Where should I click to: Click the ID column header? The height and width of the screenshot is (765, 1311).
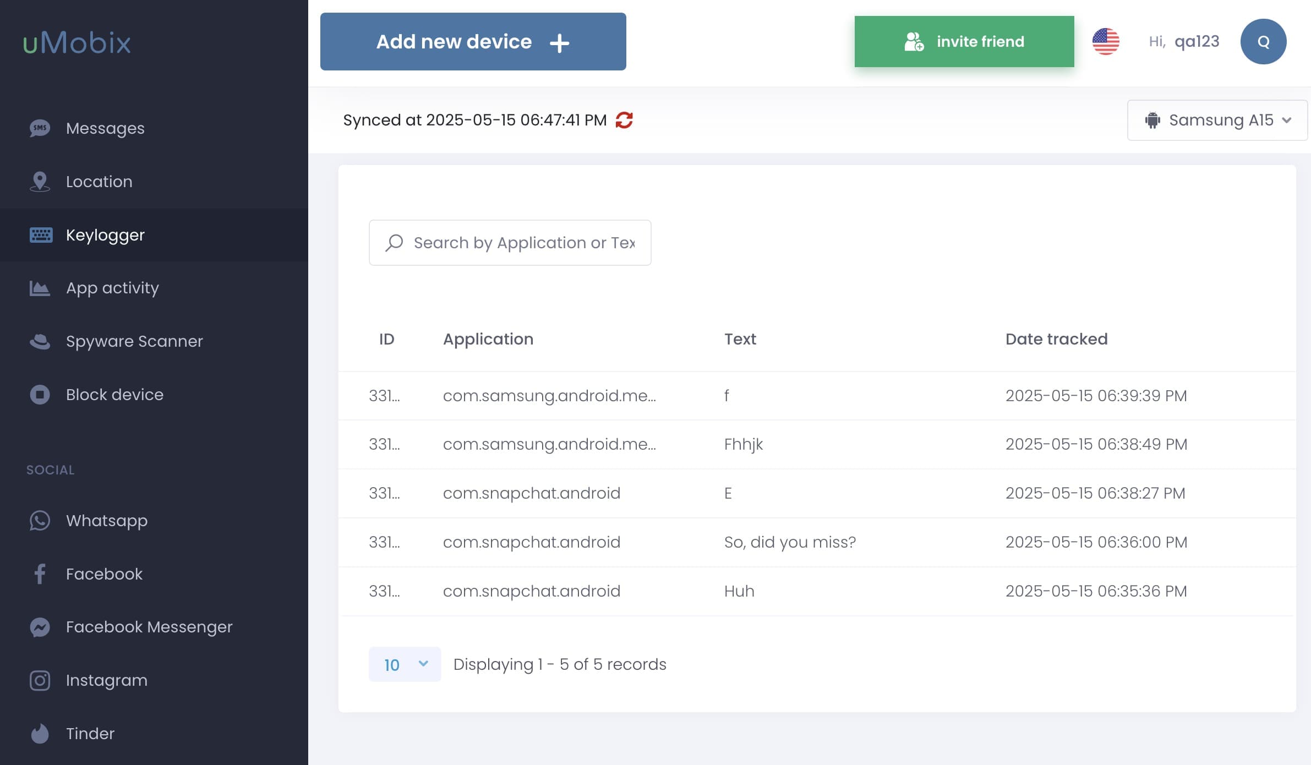click(x=386, y=339)
